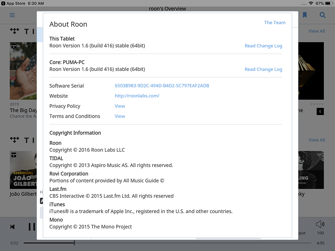Open the hamburger navigation menu

[x=12, y=15]
